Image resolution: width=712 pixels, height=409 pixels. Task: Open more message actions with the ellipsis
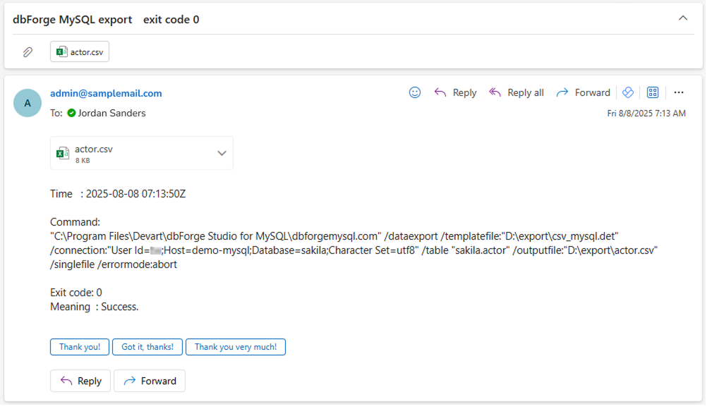[x=679, y=92]
